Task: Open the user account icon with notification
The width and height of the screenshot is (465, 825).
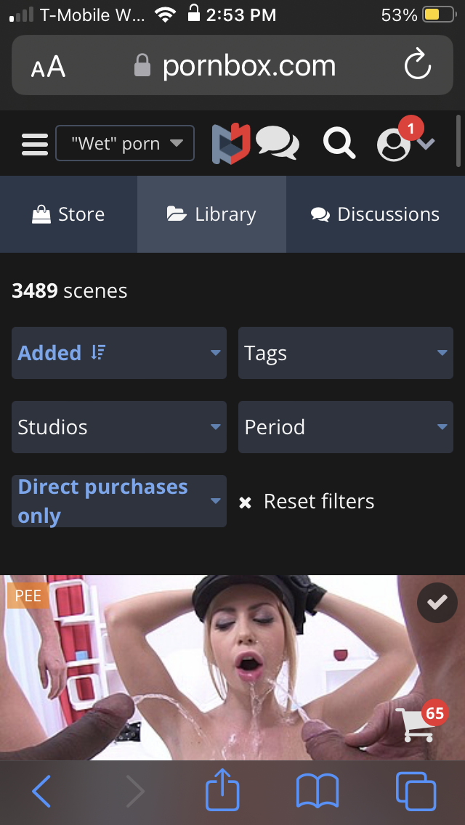Action: tap(396, 142)
